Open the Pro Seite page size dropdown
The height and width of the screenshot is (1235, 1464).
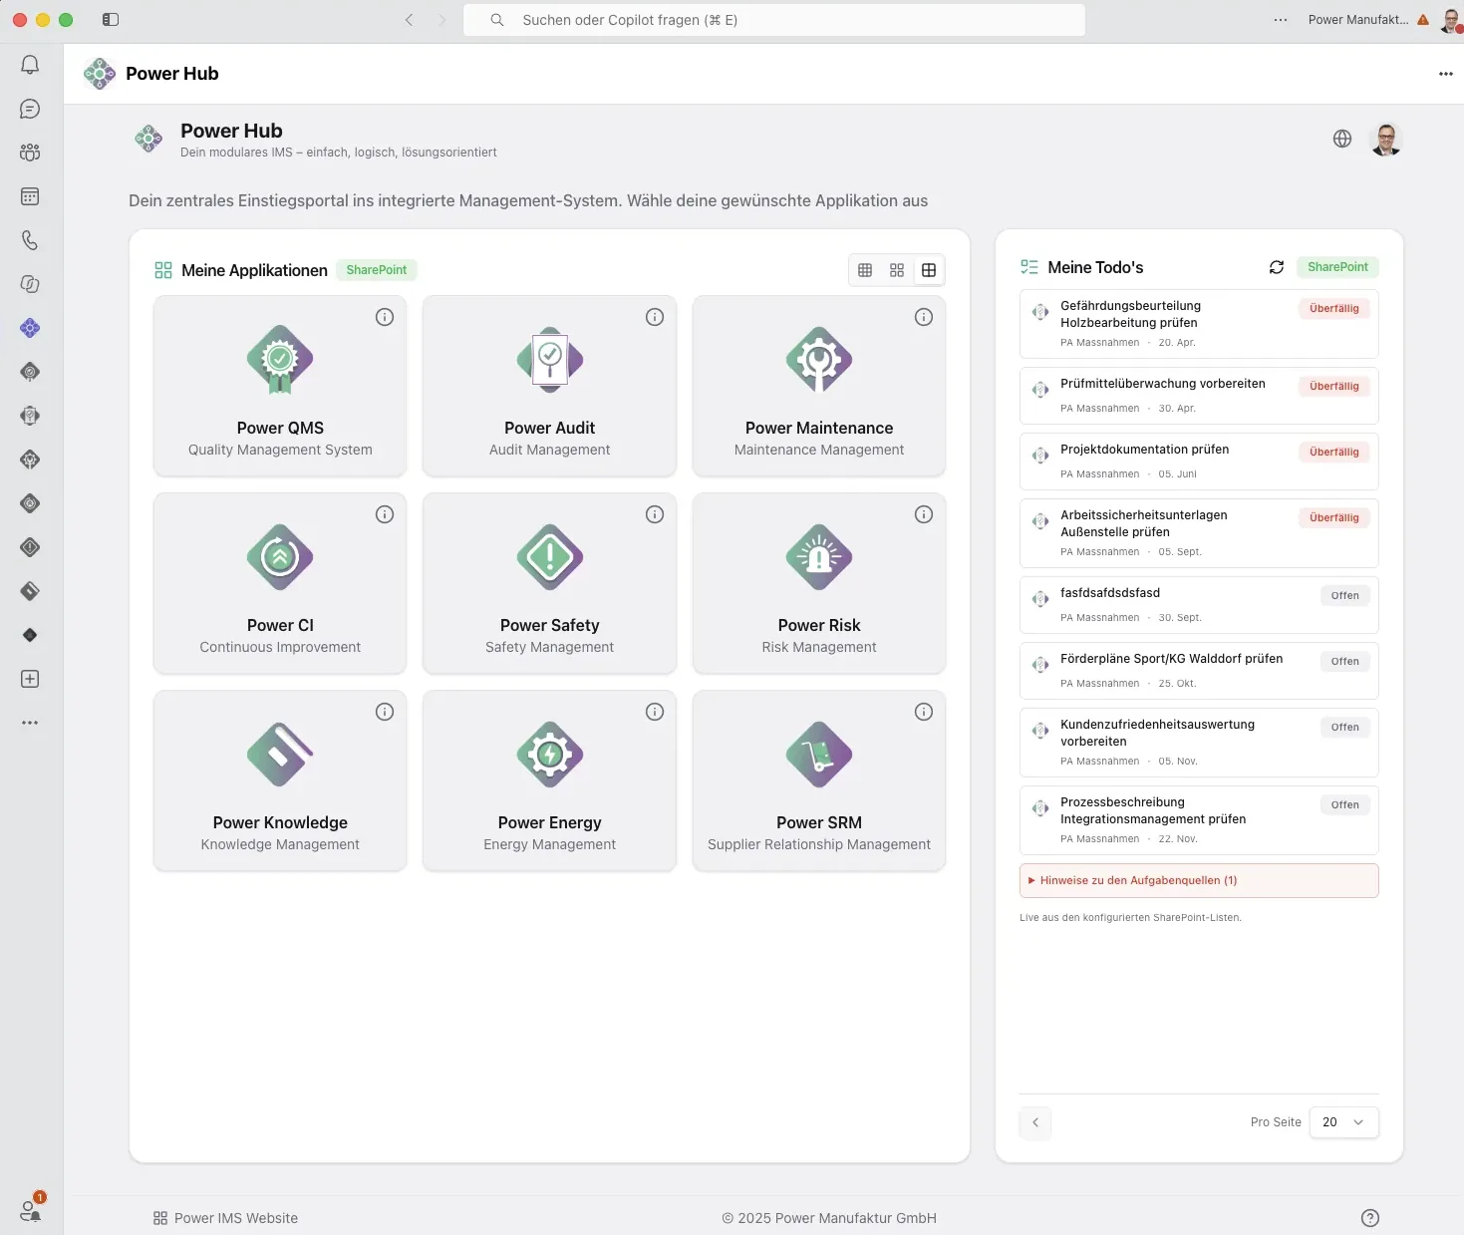1343,1122
